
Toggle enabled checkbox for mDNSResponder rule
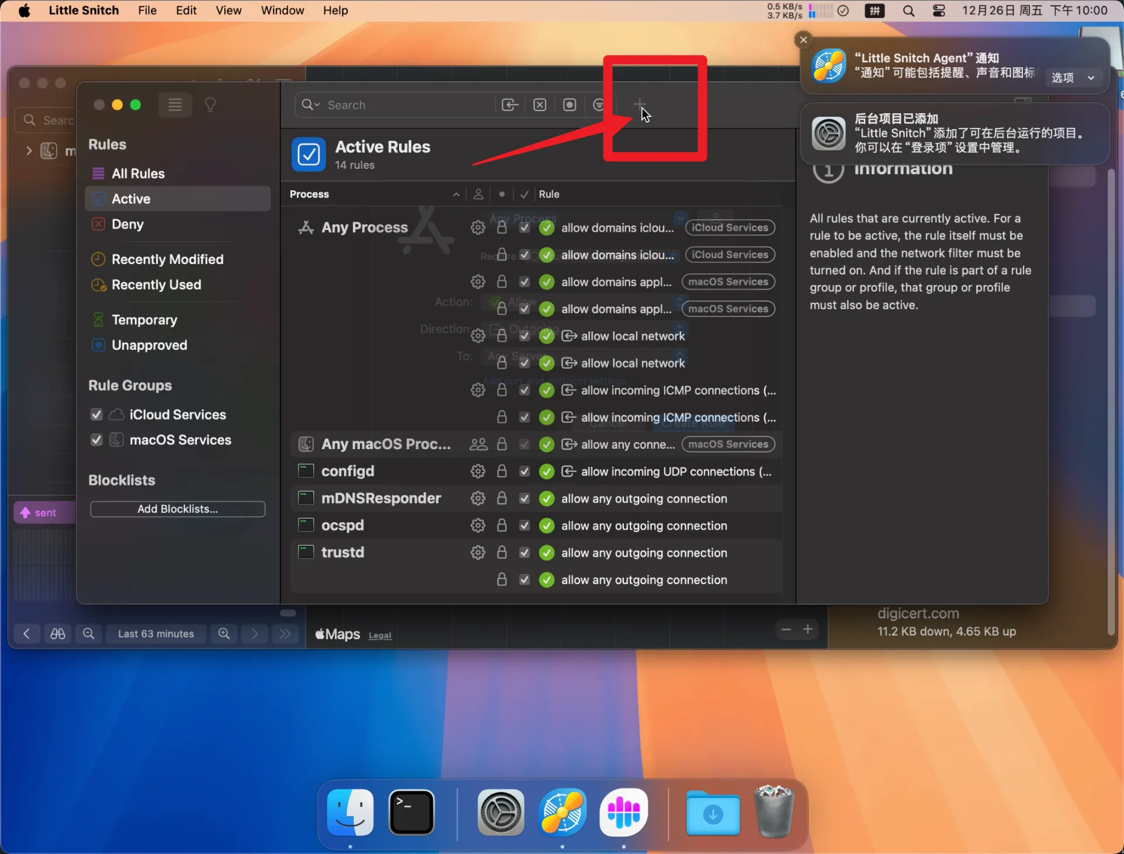pos(525,498)
